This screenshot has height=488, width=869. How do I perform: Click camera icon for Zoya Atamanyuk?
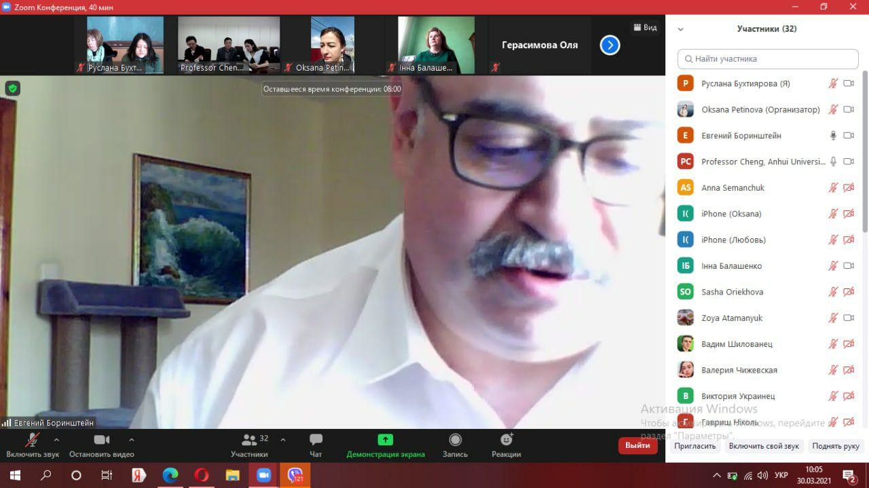click(849, 318)
